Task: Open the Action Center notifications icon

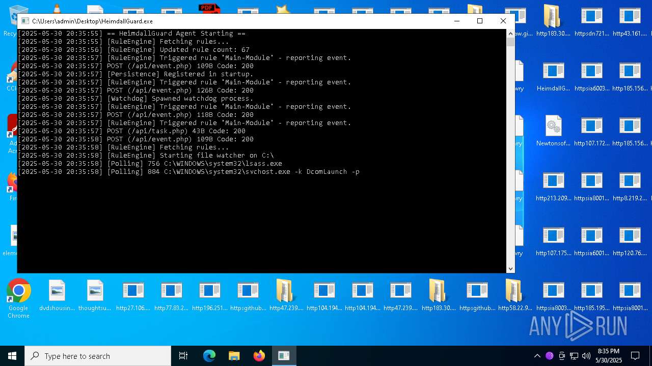Action: tap(635, 356)
